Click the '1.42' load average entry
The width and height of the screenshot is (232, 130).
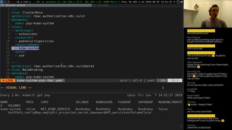141,2
